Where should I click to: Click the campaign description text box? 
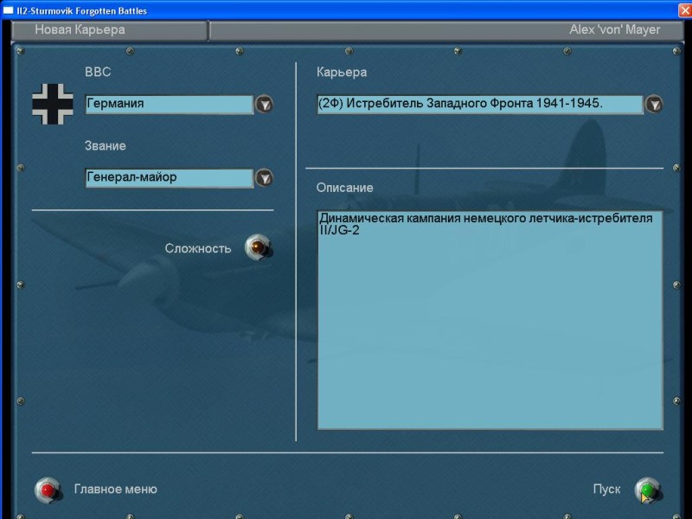(490, 320)
